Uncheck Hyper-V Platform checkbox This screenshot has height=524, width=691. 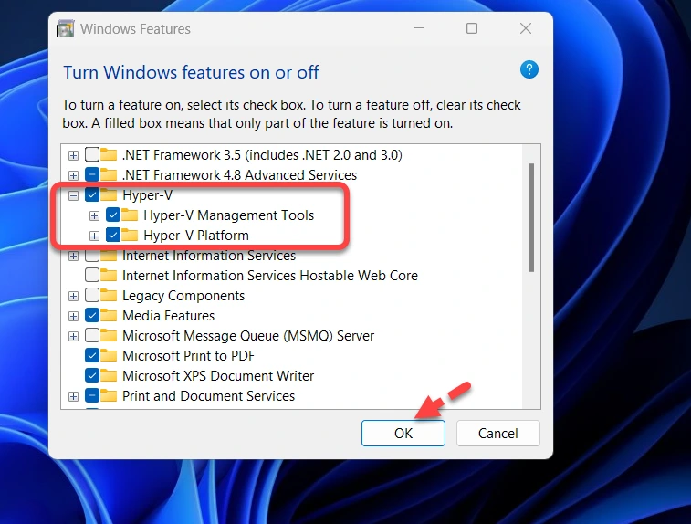click(113, 235)
